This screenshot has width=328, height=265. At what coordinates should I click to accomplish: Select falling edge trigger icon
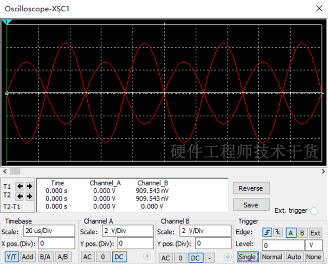tap(278, 233)
